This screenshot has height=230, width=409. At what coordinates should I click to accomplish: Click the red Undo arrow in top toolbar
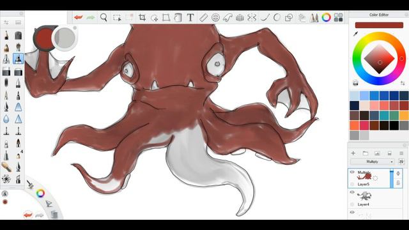coord(78,17)
